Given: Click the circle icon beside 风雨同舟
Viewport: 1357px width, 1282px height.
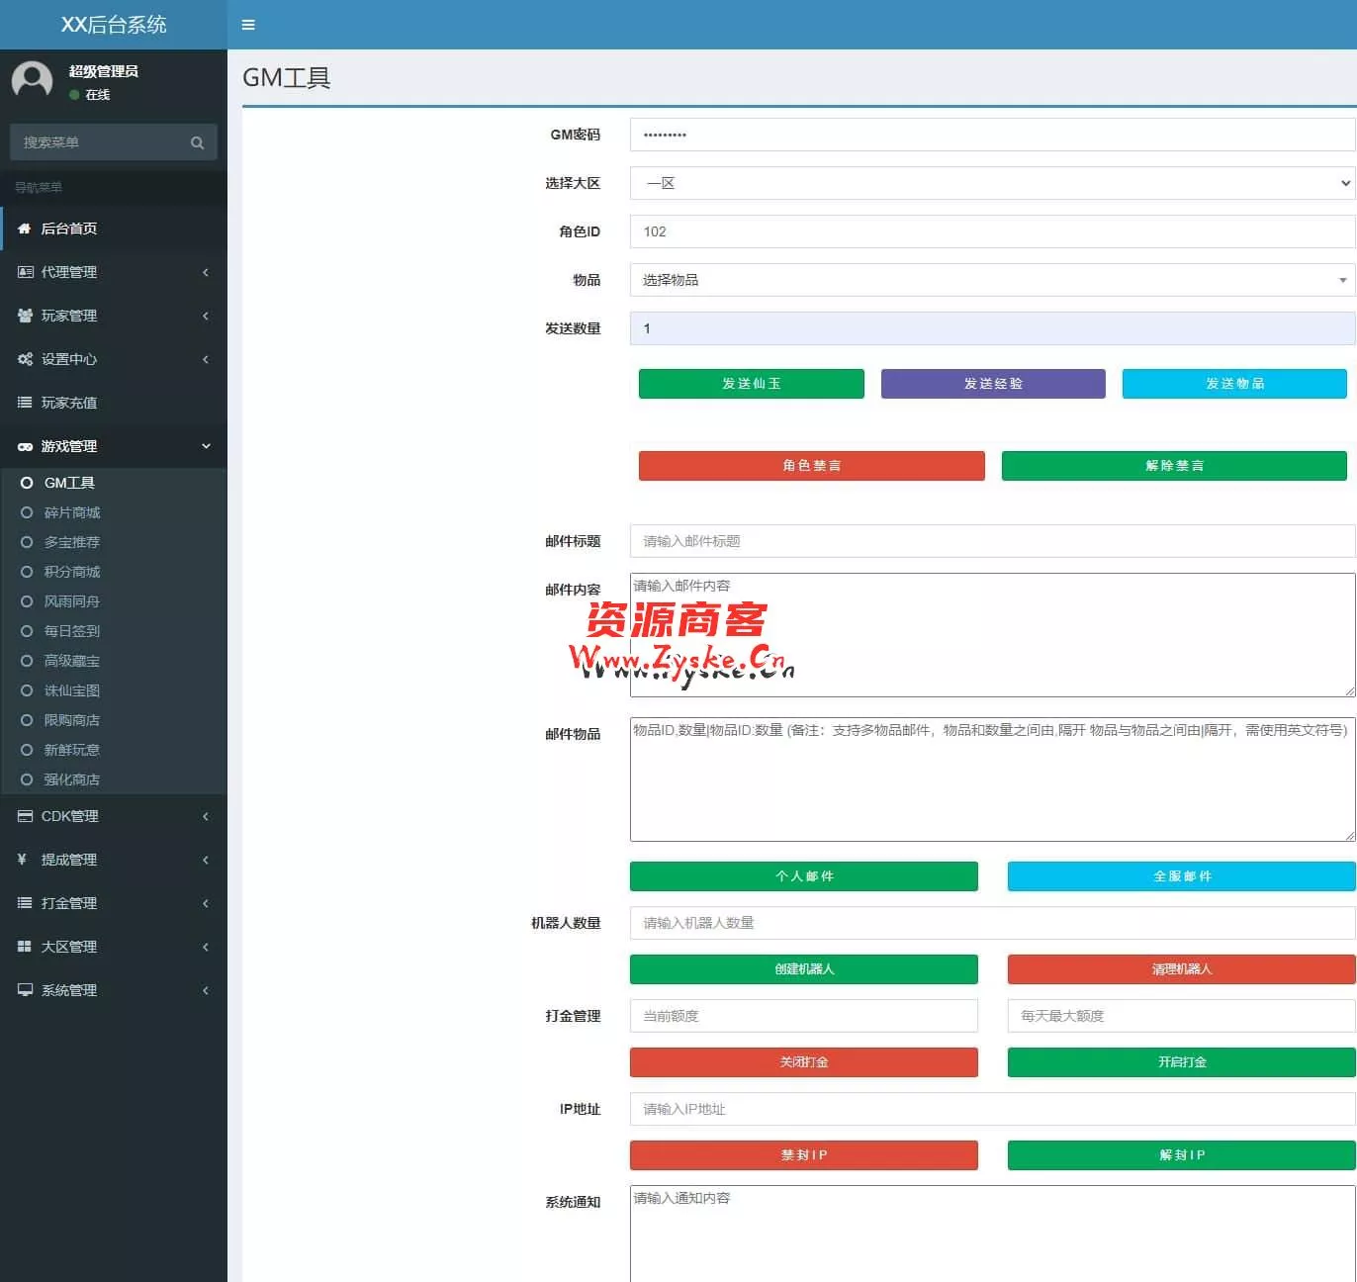Looking at the screenshot, I should click(x=27, y=601).
